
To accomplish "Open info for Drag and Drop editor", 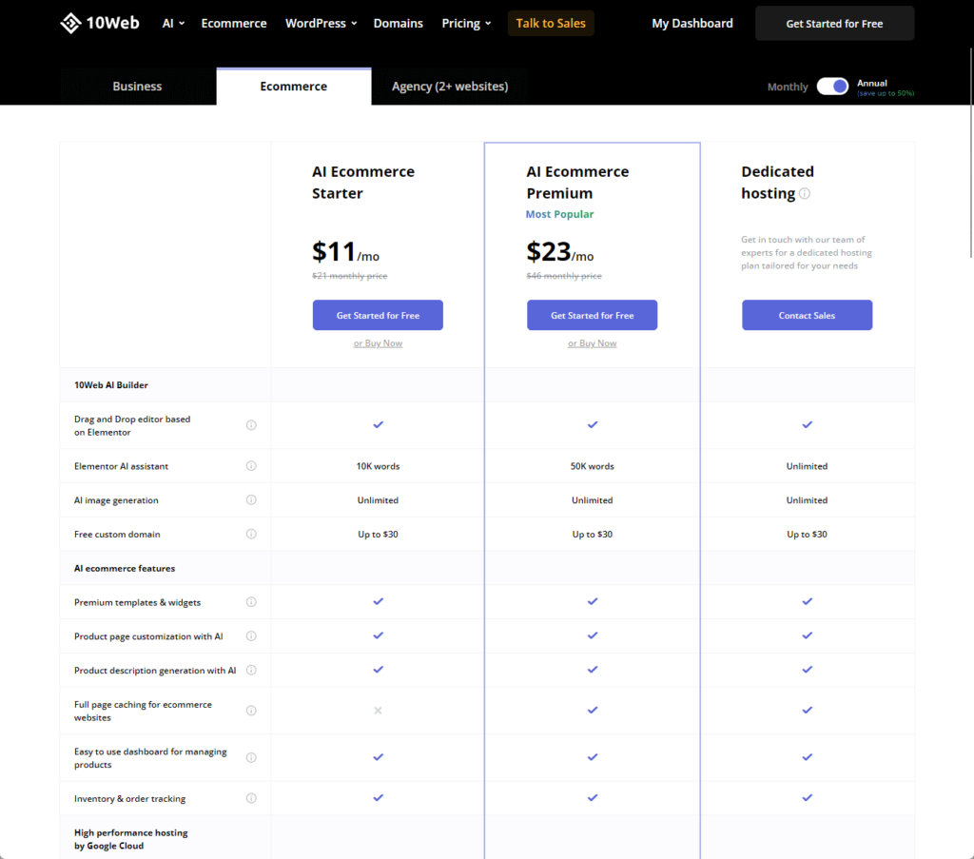I will point(251,425).
